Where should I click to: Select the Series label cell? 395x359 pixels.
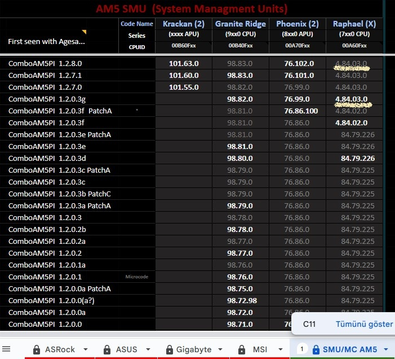click(x=137, y=36)
